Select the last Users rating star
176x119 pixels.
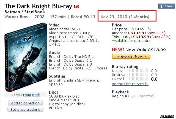[146, 71]
